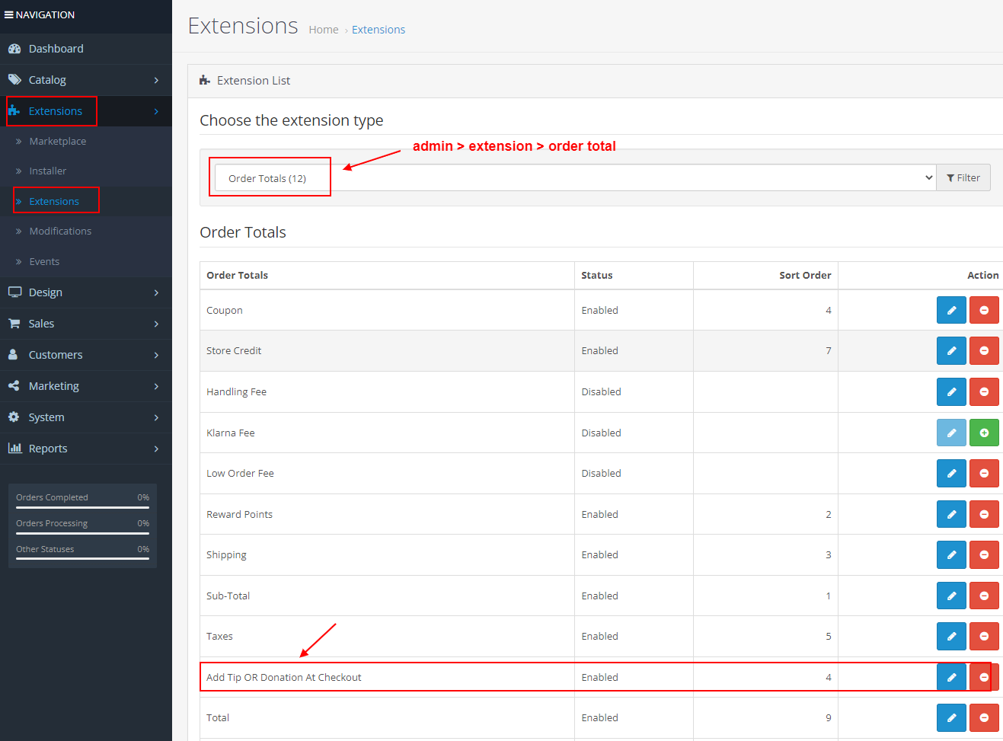Go to Home breadcrumb link
The height and width of the screenshot is (741, 1003).
(x=323, y=30)
